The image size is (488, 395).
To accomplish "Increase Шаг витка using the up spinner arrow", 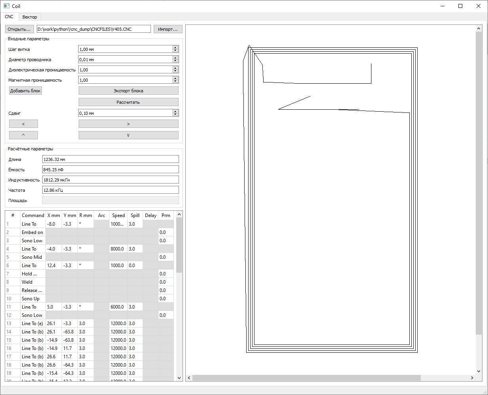I will click(175, 47).
